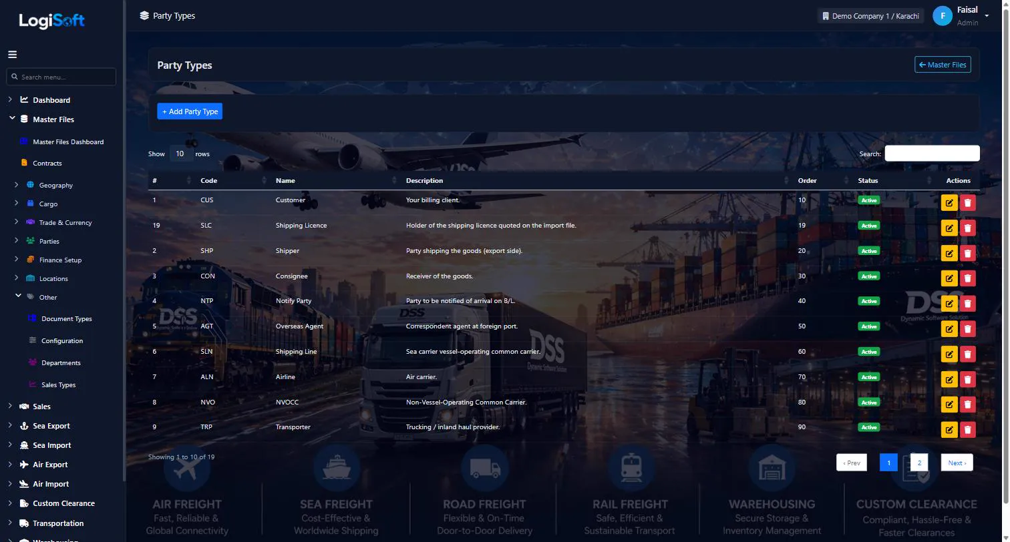Click the Prev pagination button
This screenshot has width=1010, height=542.
pyautogui.click(x=852, y=463)
